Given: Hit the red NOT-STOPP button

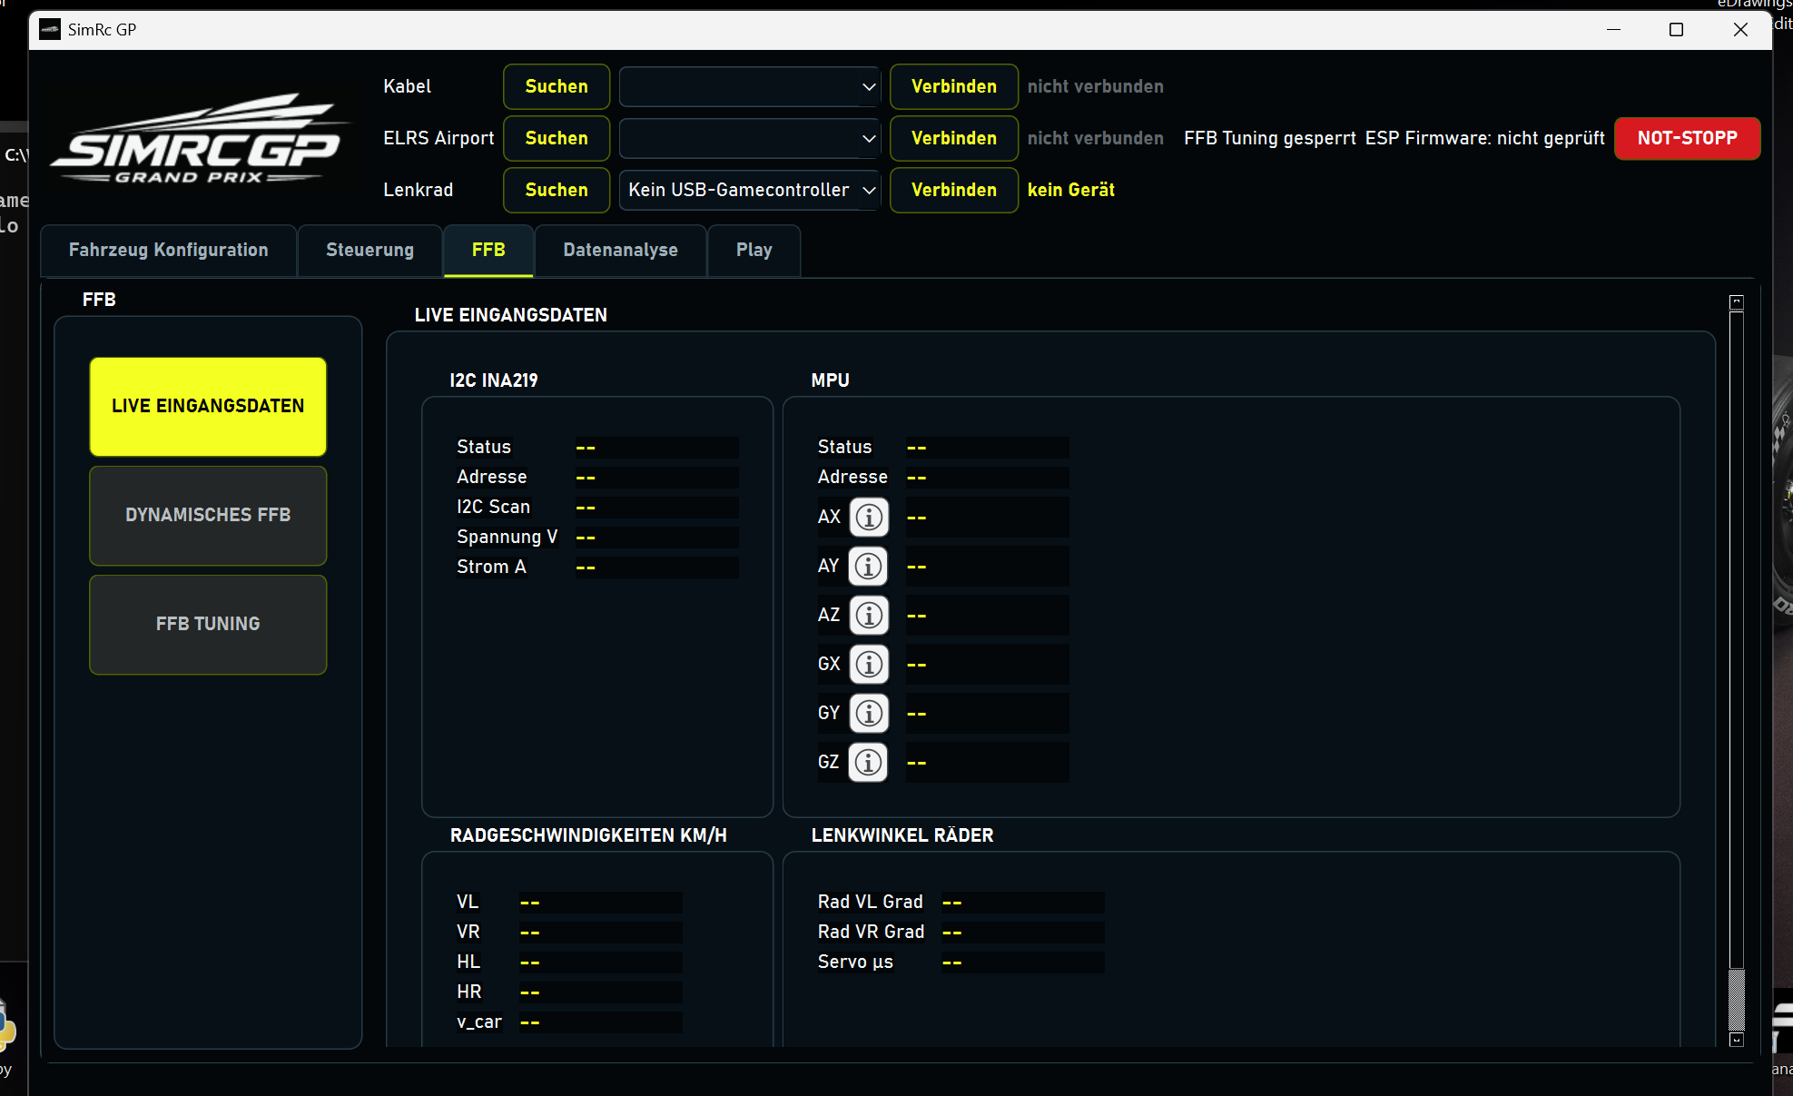Looking at the screenshot, I should (1688, 138).
